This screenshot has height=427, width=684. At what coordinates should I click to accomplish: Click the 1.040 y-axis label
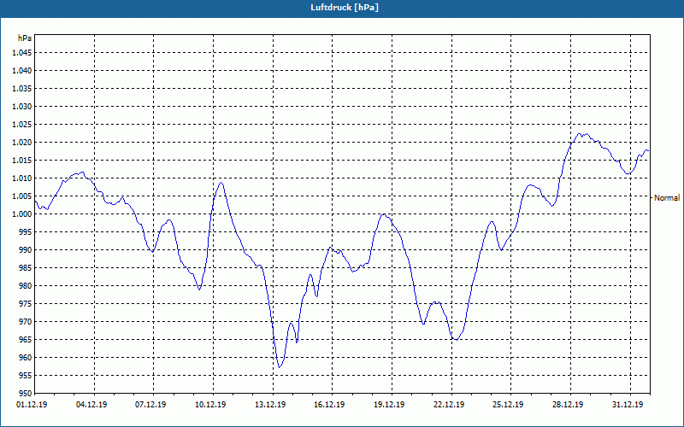[21, 71]
